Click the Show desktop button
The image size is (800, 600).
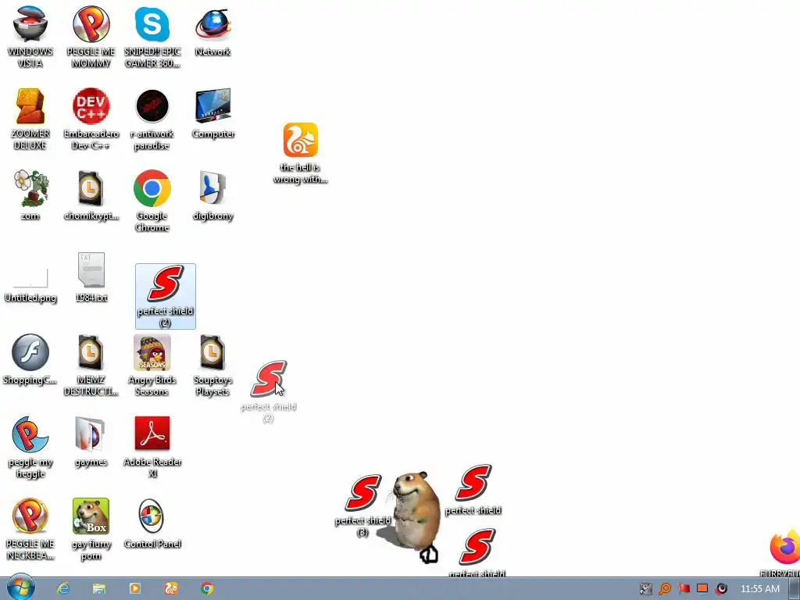[795, 589]
